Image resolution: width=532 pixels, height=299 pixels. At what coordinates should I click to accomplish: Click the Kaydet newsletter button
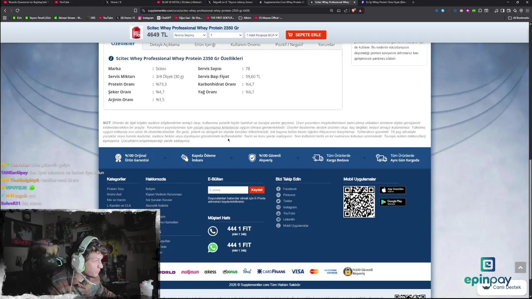coord(256,190)
